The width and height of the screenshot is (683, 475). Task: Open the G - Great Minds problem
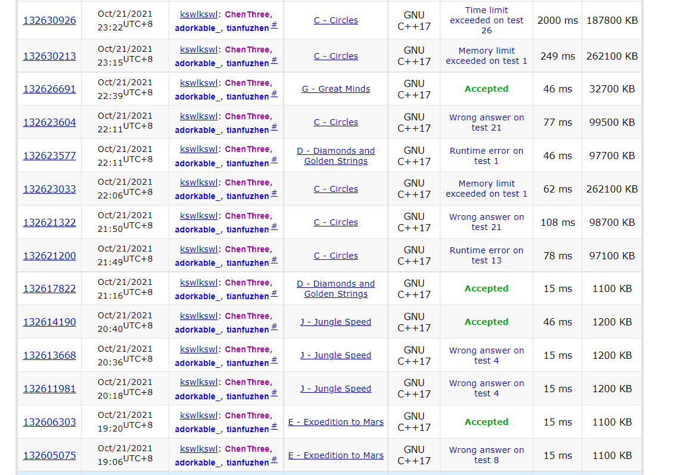click(x=336, y=89)
